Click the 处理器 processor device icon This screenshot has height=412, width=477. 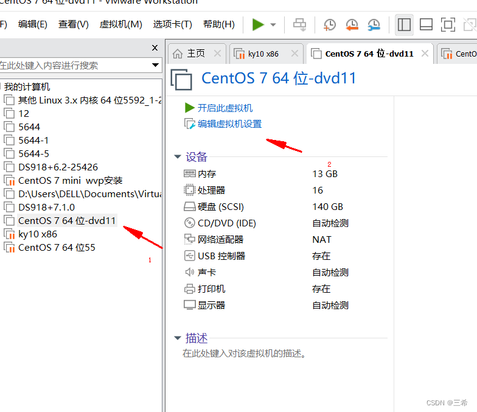(x=190, y=190)
